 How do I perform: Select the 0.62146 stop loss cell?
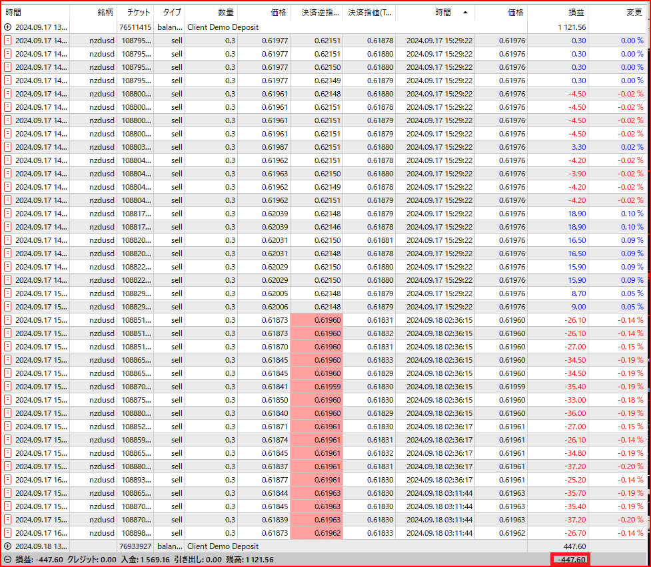[x=317, y=227]
